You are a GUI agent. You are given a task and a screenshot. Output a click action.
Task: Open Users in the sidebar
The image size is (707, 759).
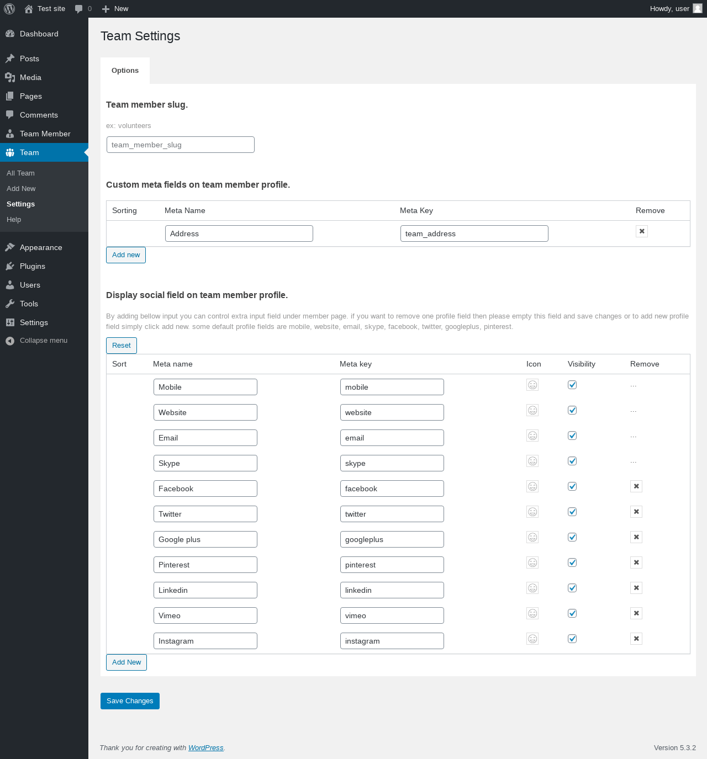[44, 285]
